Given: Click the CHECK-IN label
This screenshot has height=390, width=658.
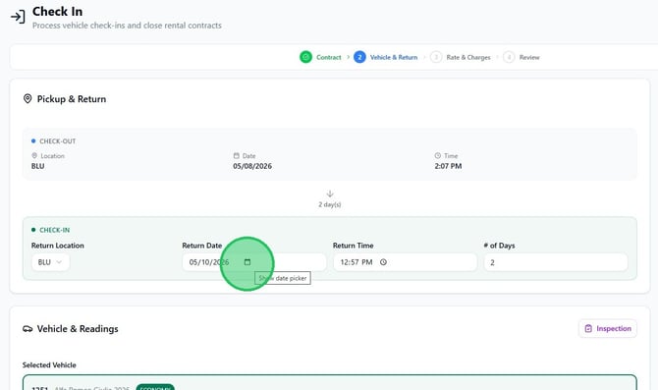Looking at the screenshot, I should (55, 230).
